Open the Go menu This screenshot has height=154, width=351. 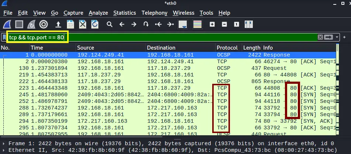coord(55,13)
